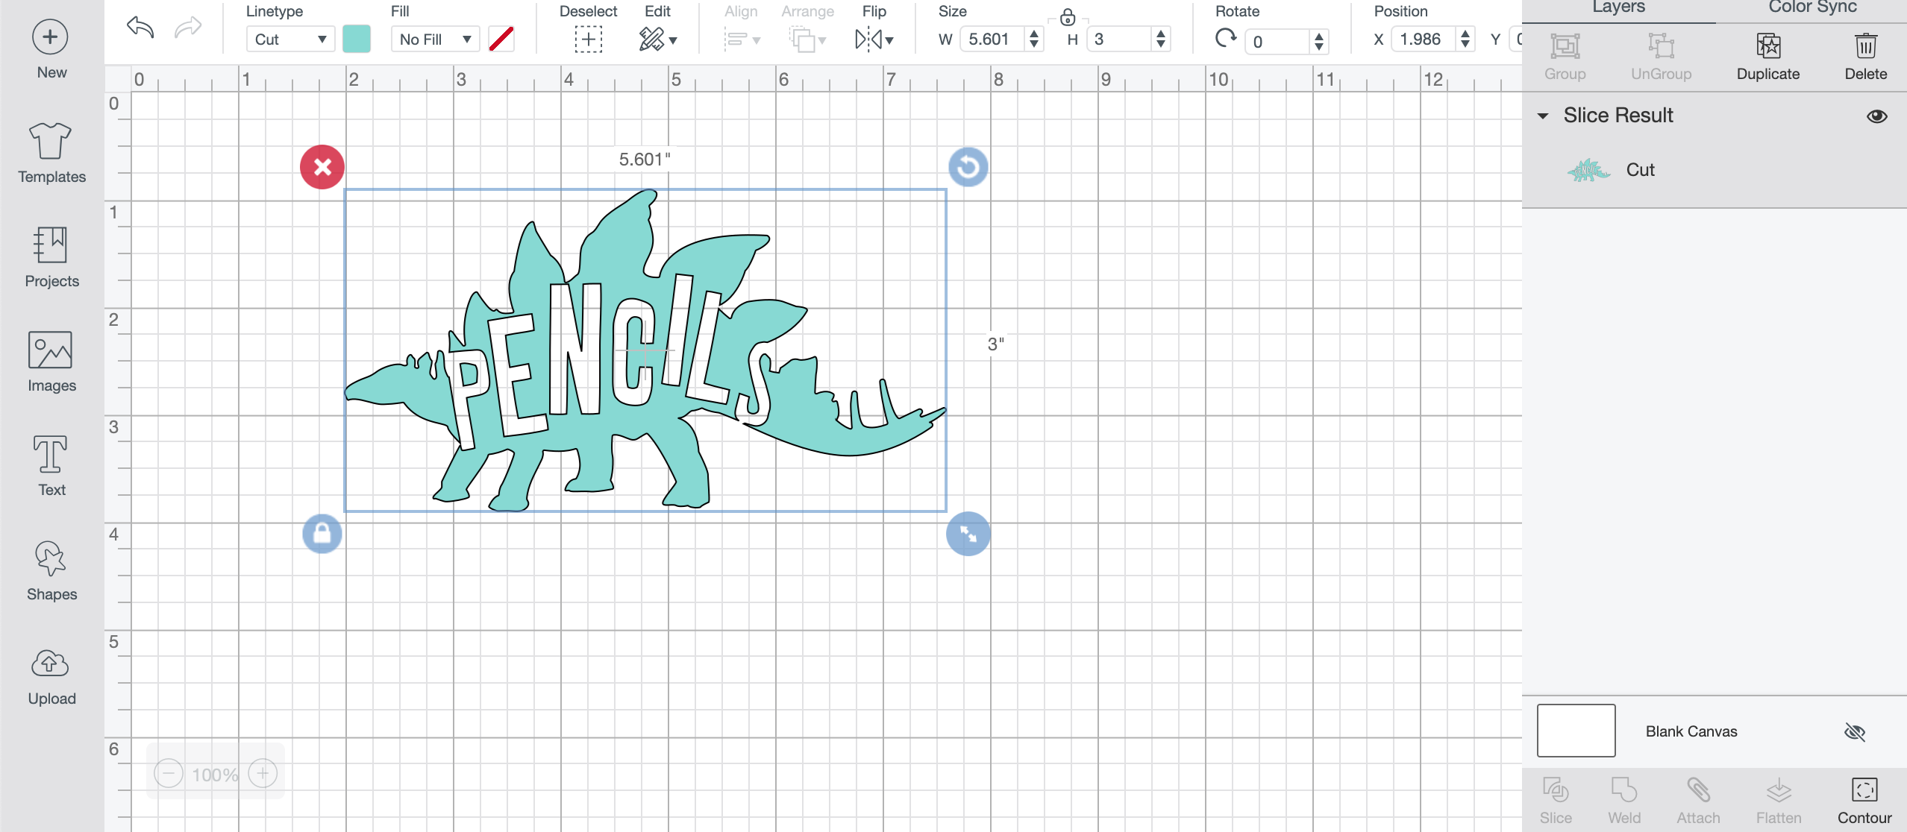Viewport: 1907px width, 832px height.
Task: Click the Weld tool
Action: tap(1624, 801)
